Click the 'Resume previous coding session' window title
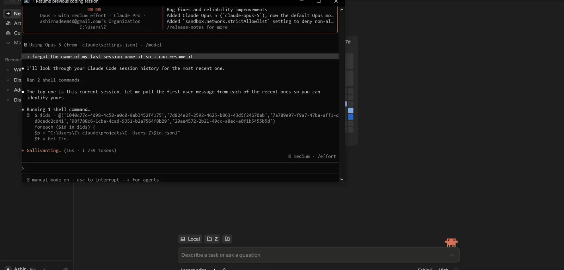The height and width of the screenshot is (270, 564). 67,2
